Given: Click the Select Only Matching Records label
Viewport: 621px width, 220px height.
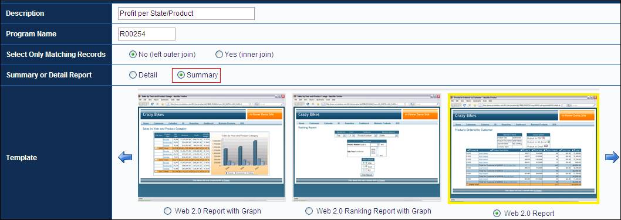Looking at the screenshot, I should pyautogui.click(x=56, y=54).
